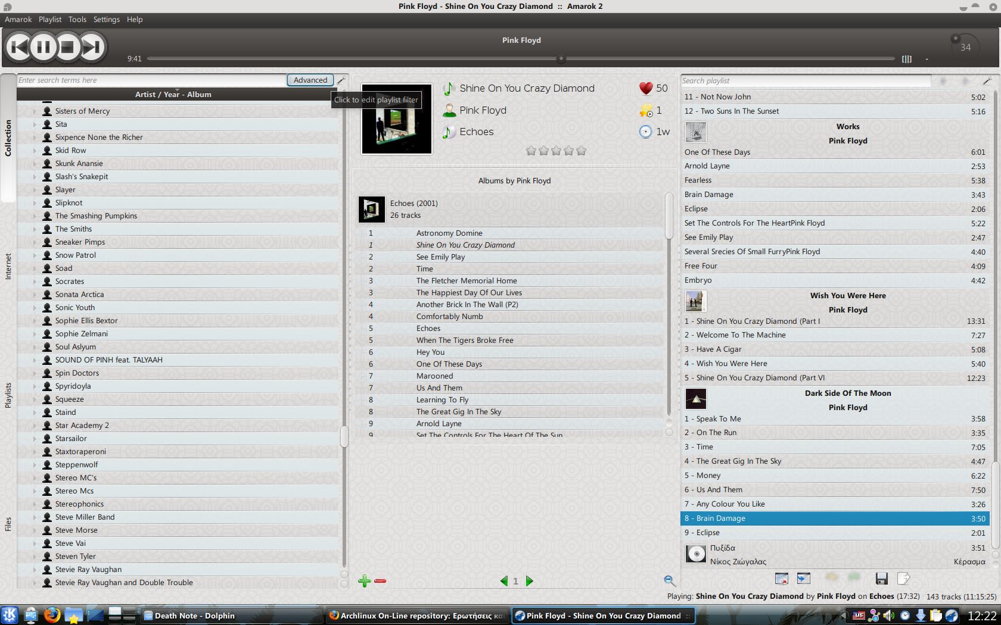
Task: Select 'Comfortably Numb' in Echoes album list
Action: (449, 317)
